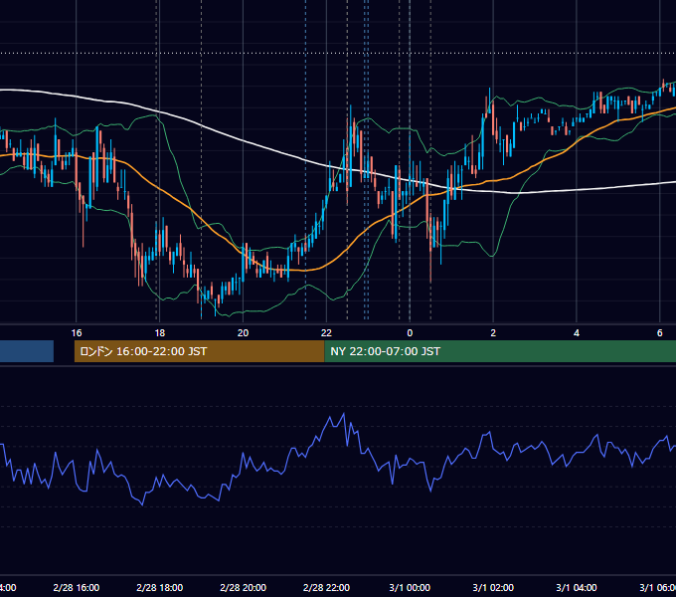This screenshot has width=676, height=597.
Task: Click the "2/28 16:00" timestamp
Action: 77,587
